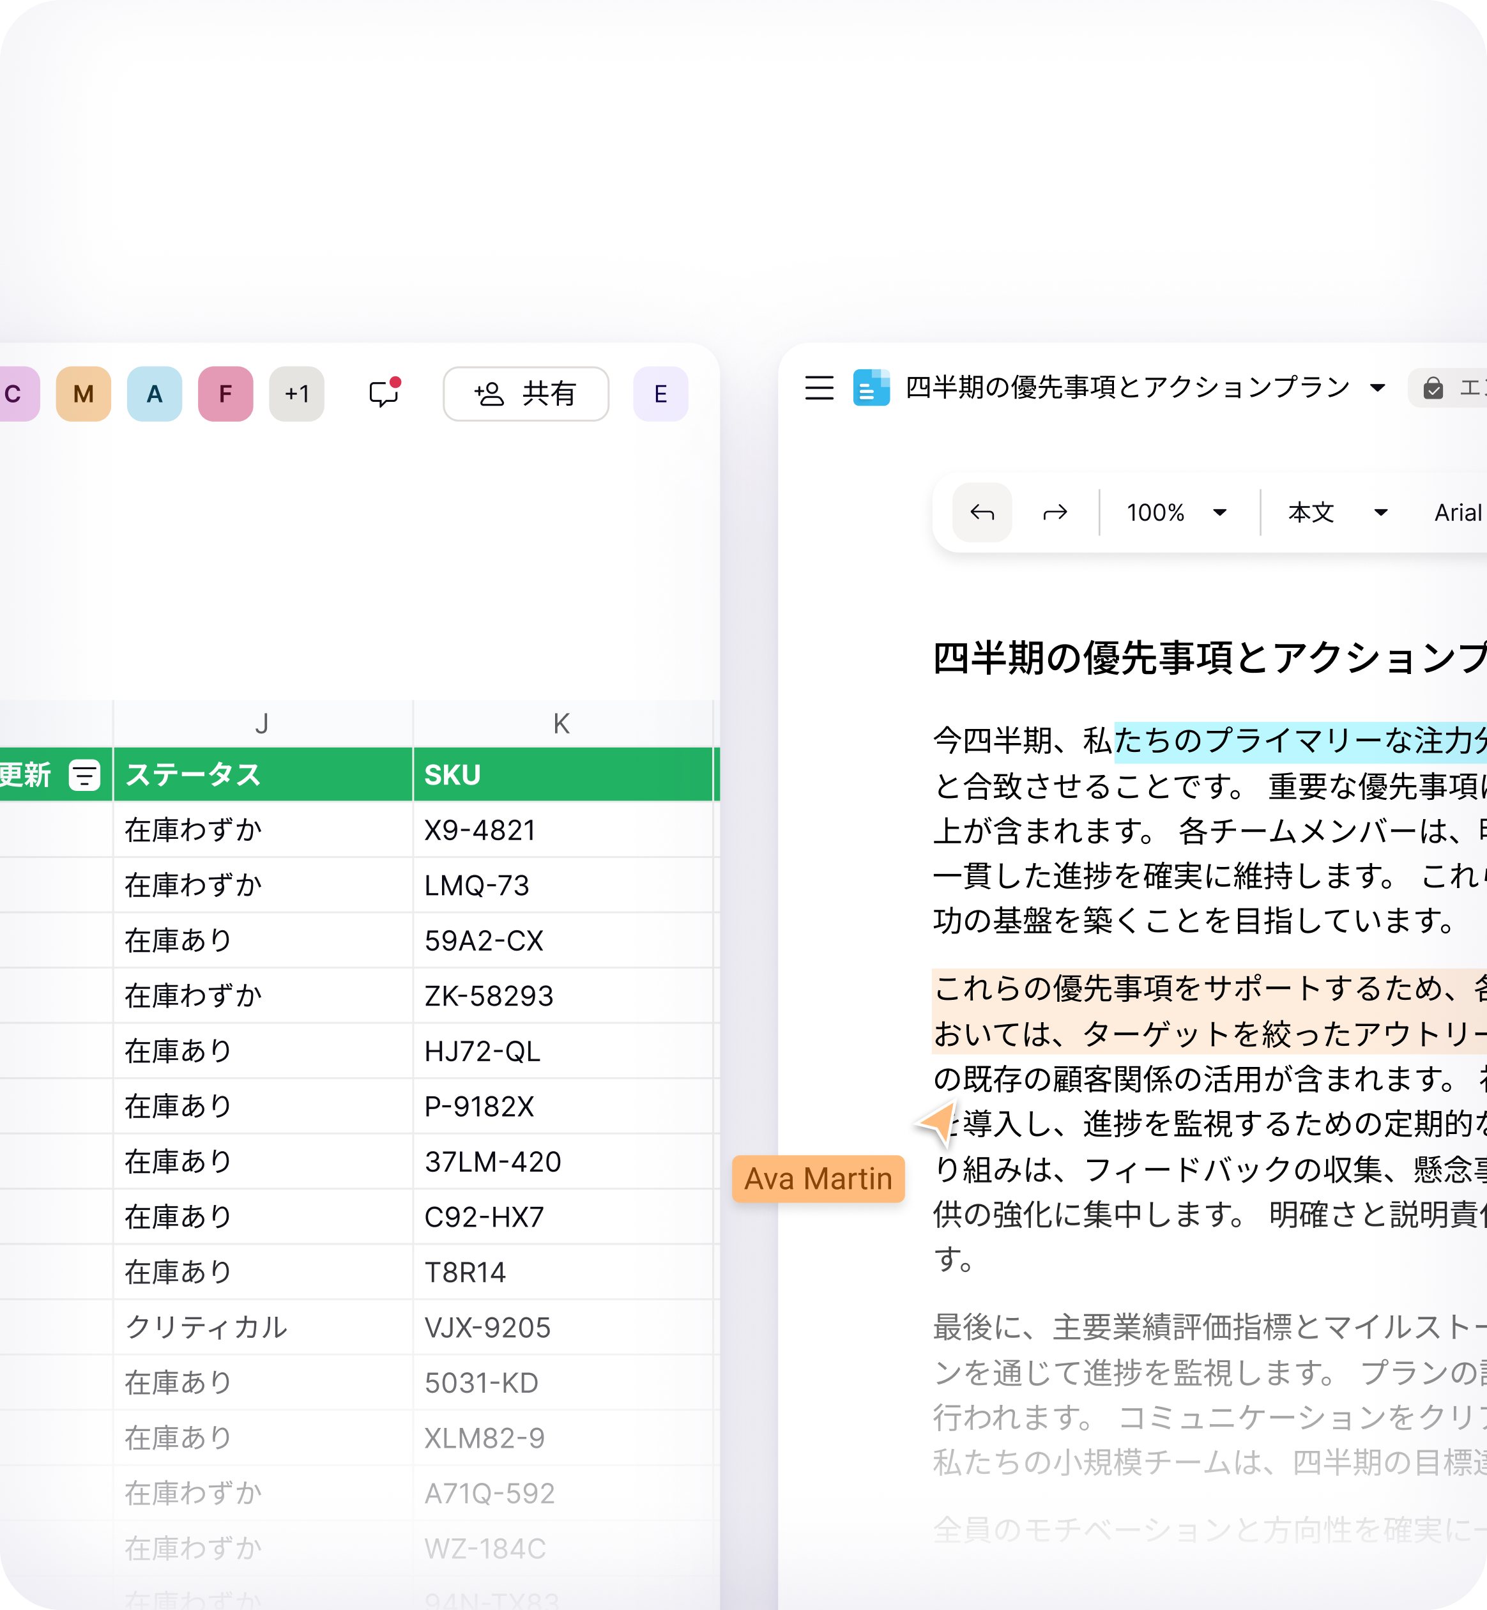Click the cyan highlighted text in first paragraph
The image size is (1487, 1610).
[1300, 741]
